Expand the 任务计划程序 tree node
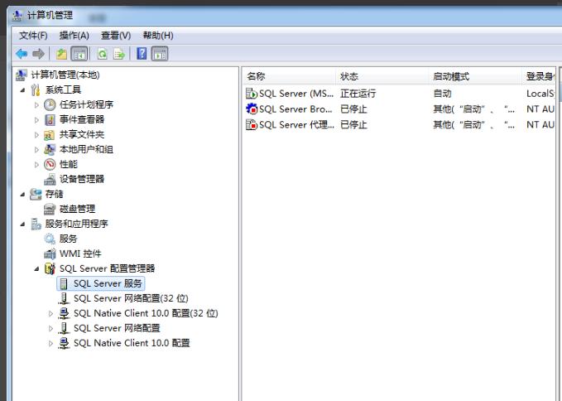 click(x=36, y=105)
